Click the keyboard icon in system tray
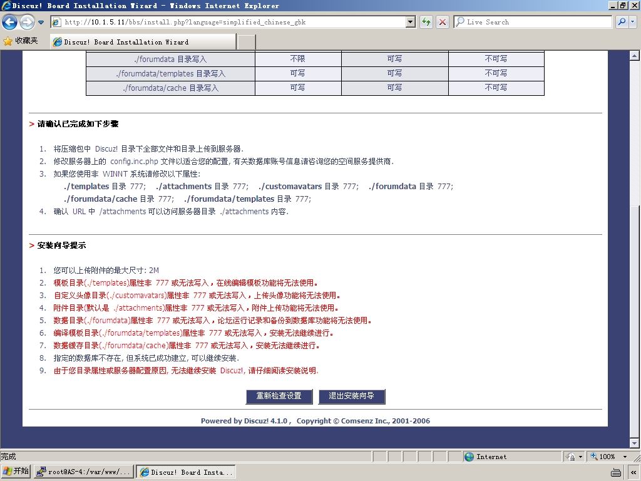 click(616, 472)
